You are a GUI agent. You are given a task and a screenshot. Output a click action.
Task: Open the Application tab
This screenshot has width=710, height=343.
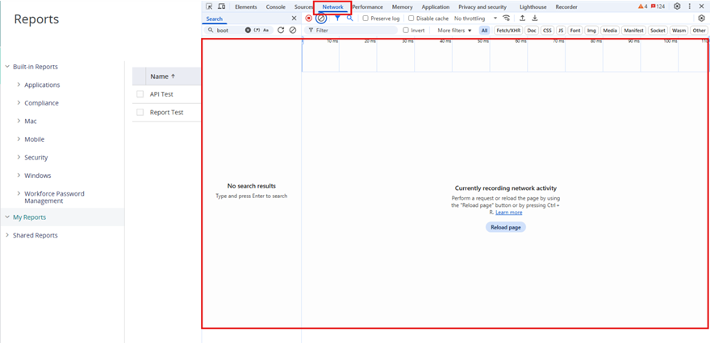(x=436, y=6)
